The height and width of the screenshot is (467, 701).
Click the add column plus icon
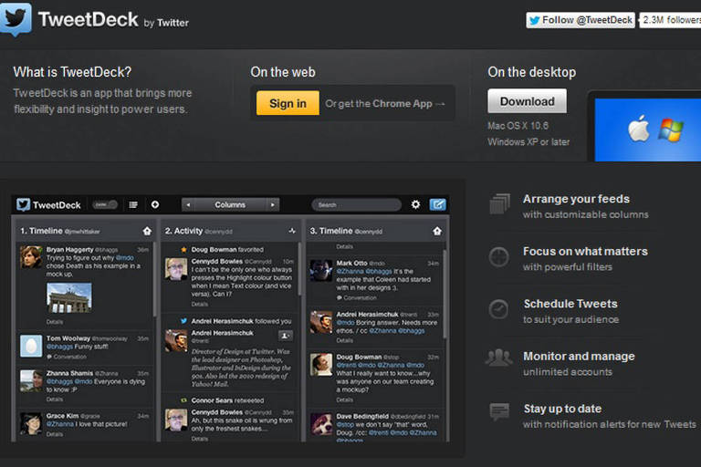coord(155,204)
